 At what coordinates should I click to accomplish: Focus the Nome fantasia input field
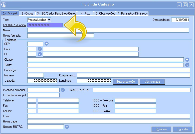coord(60,36)
